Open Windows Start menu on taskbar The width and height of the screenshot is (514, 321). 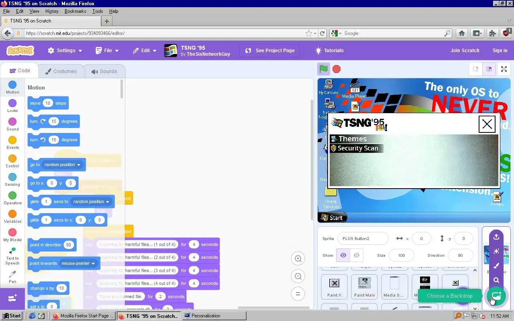pos(12,316)
